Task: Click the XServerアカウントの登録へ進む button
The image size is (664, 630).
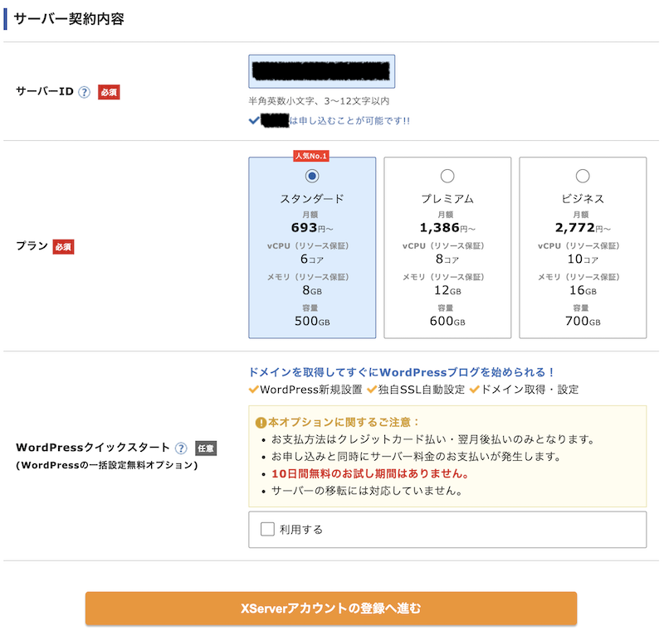Action: [x=331, y=608]
